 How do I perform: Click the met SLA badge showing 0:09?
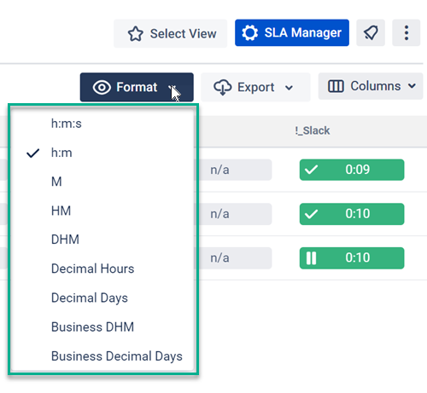(352, 170)
